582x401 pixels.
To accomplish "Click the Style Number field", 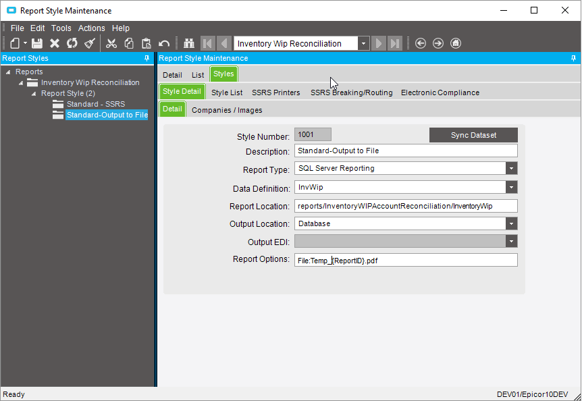I will point(313,134).
